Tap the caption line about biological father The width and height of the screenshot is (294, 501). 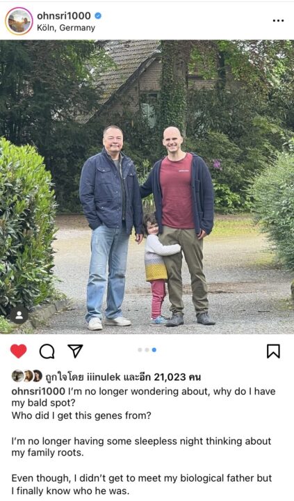(x=142, y=484)
